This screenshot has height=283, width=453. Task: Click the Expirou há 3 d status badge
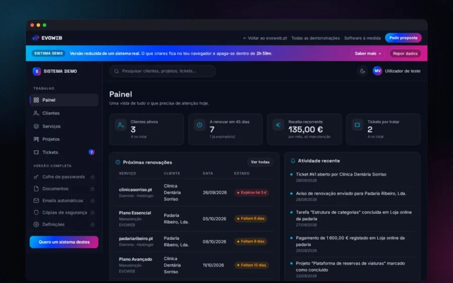point(252,193)
